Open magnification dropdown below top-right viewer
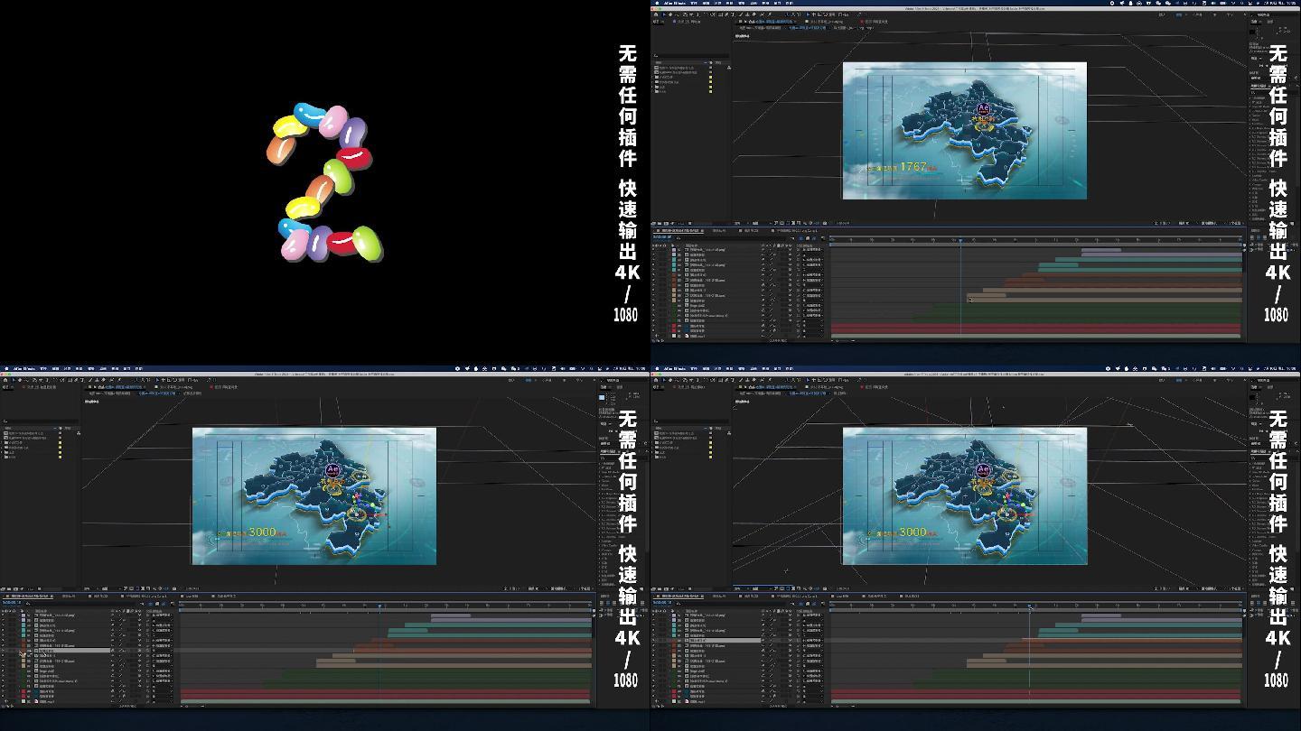1301x731 pixels. pyautogui.click(x=740, y=223)
